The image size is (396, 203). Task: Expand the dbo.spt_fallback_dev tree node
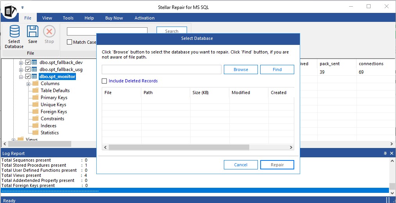tap(21, 63)
